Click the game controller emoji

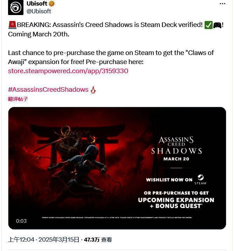point(217,25)
